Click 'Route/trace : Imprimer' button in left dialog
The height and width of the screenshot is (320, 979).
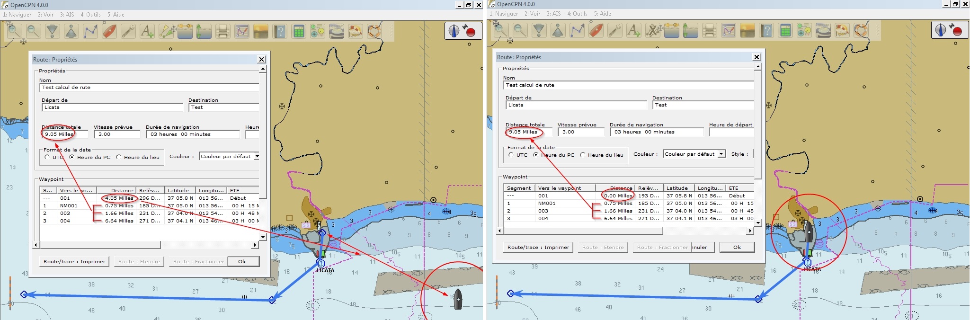74,261
